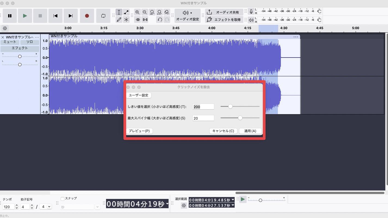Open the ユーザー設定 presets menu
Screen dimensions: 388x218
click(139, 95)
